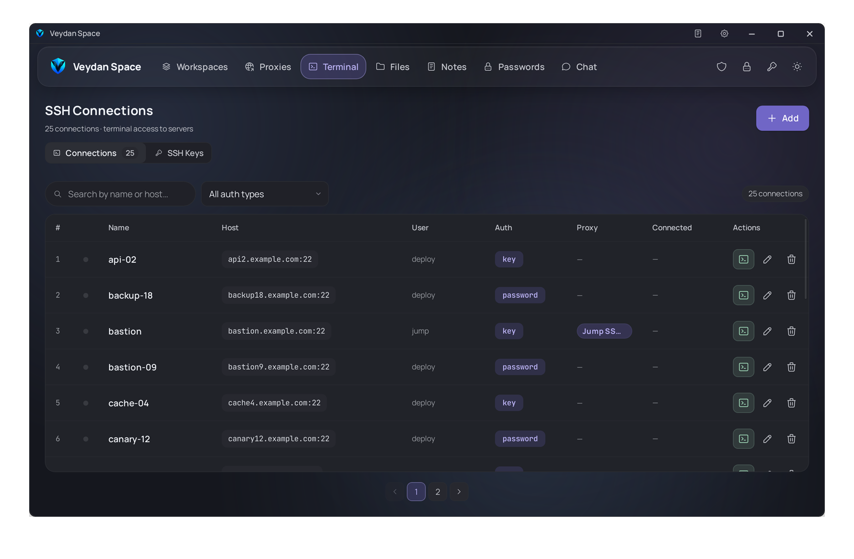Switch to the SSH Keys tab
Screen dimensions: 854x559
coord(179,153)
